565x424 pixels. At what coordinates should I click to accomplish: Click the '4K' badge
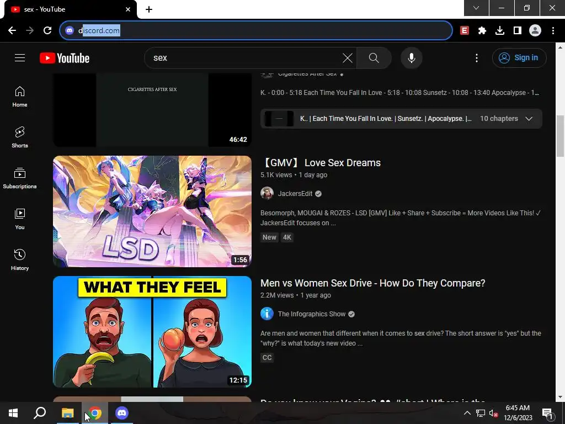click(x=287, y=237)
